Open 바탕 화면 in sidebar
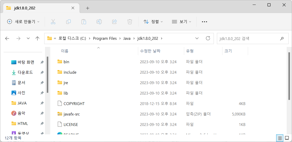Viewport: 292px width, 142px height. (x=26, y=62)
